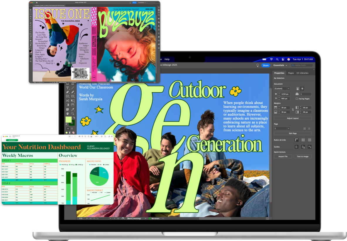Select the Rectangle tool

click(x=72, y=96)
